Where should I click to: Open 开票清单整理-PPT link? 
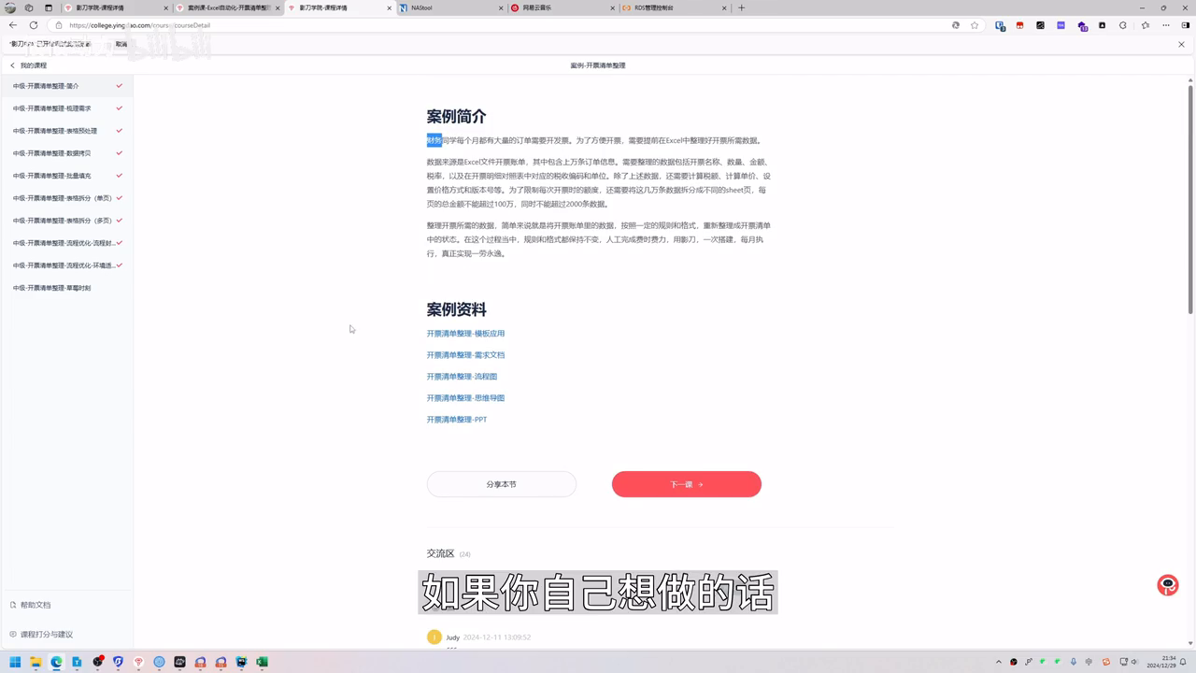[457, 420]
